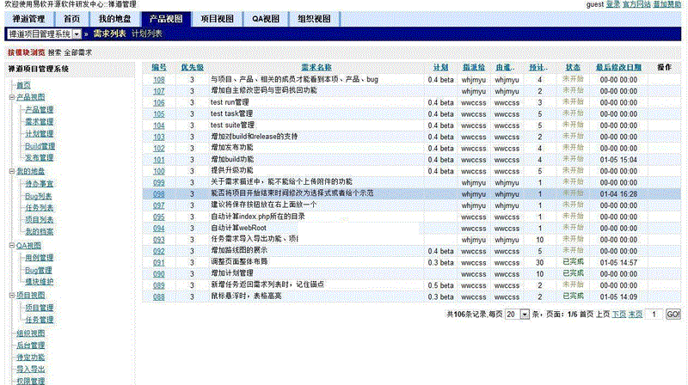Open Bug列表 in the left tree
The height and width of the screenshot is (385, 688).
tap(38, 196)
